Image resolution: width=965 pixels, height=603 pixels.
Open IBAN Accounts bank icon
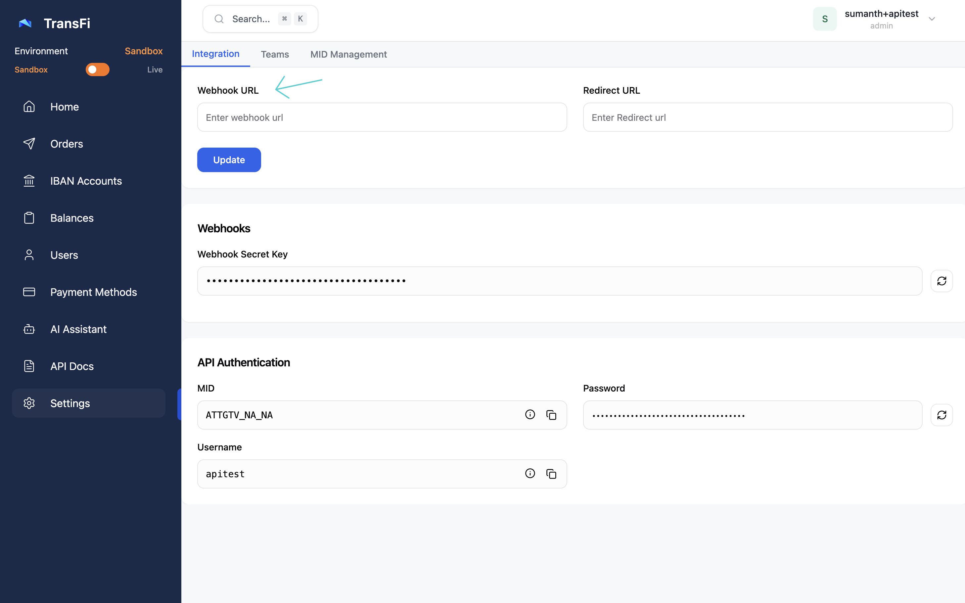point(29,181)
